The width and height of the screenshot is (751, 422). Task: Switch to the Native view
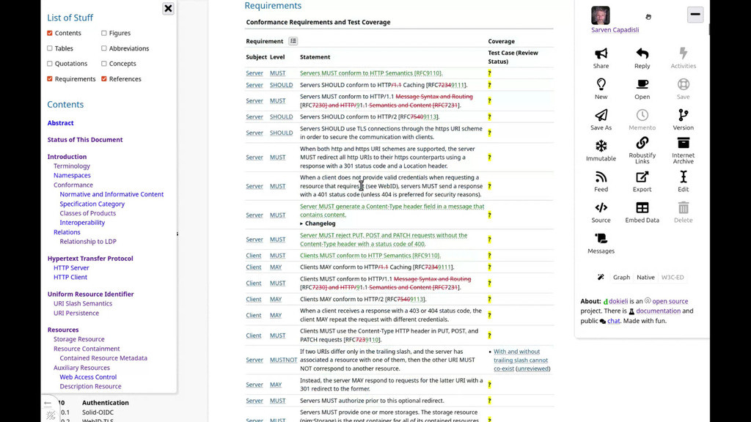coord(645,277)
